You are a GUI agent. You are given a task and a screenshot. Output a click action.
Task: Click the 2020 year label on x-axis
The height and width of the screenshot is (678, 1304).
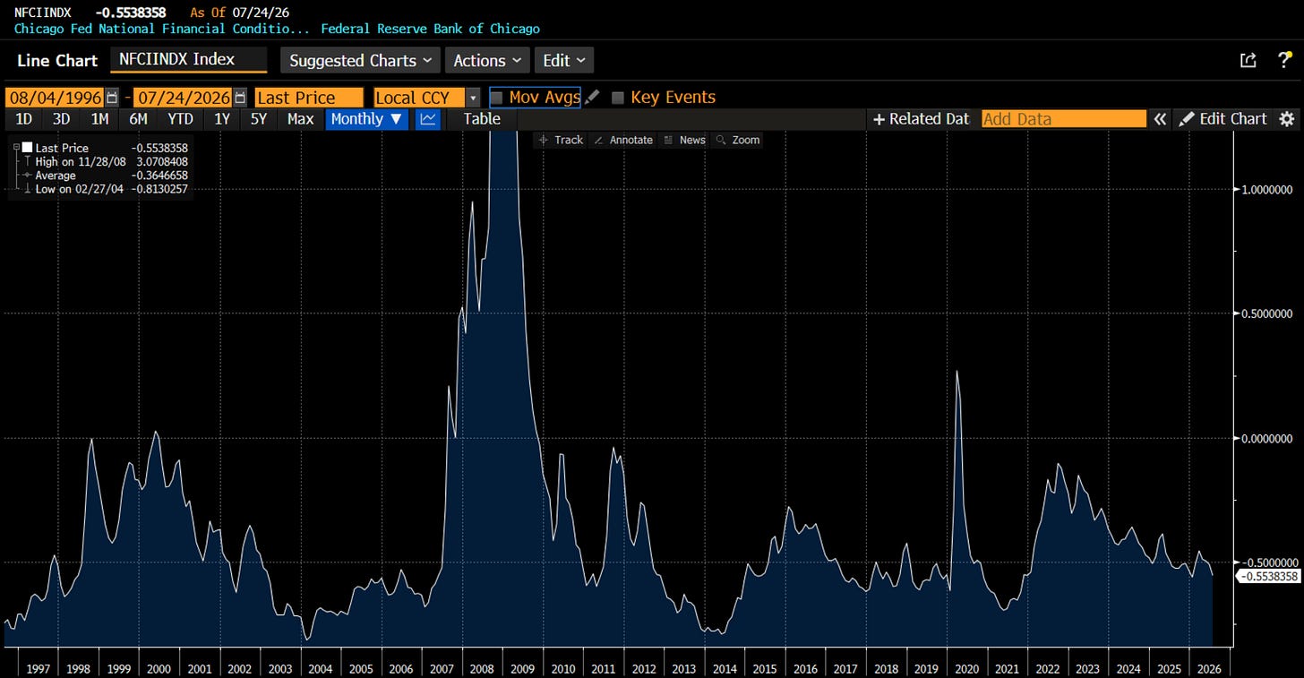click(966, 669)
